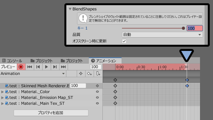The image size is (213, 120).
Task: Go to previous keyframe button
Action: [x=38, y=67]
